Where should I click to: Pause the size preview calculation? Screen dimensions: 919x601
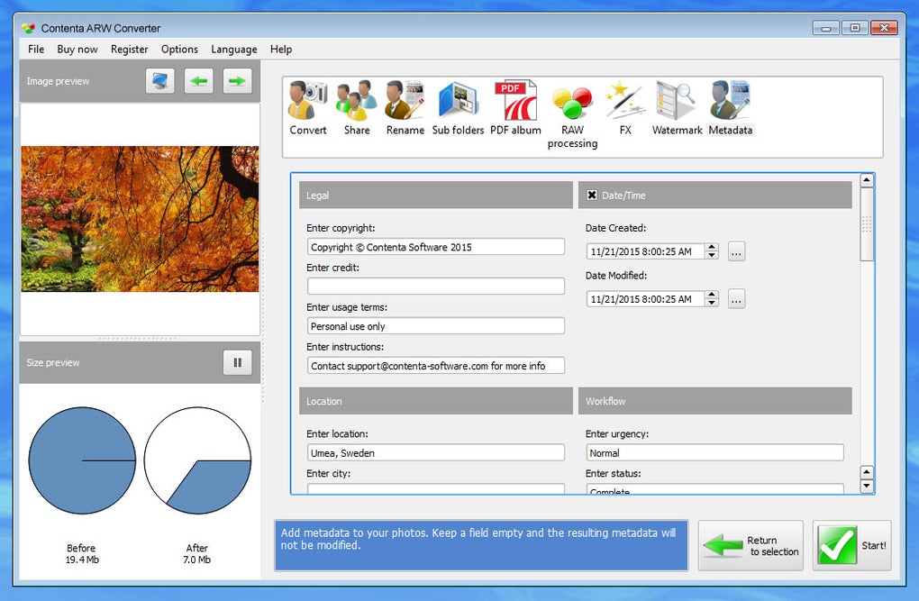click(x=237, y=361)
